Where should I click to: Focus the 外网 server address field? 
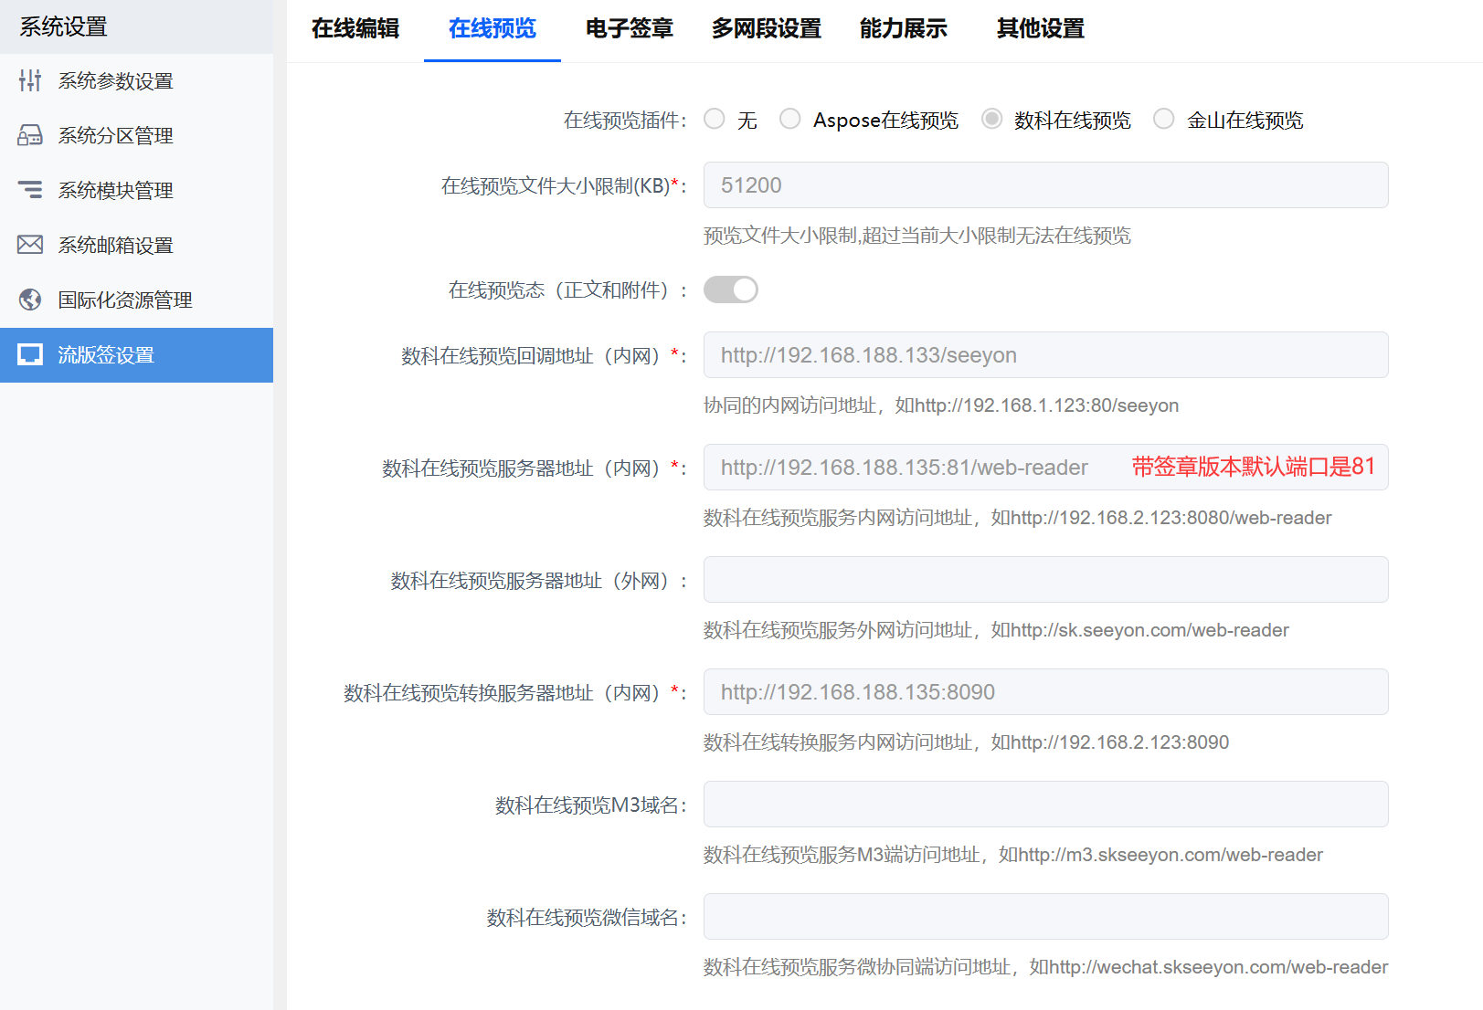(x=1045, y=580)
